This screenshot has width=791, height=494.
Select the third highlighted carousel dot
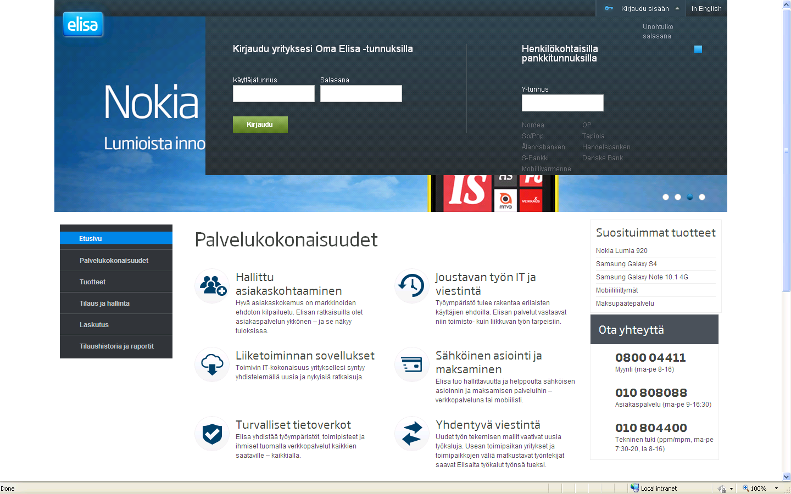690,197
